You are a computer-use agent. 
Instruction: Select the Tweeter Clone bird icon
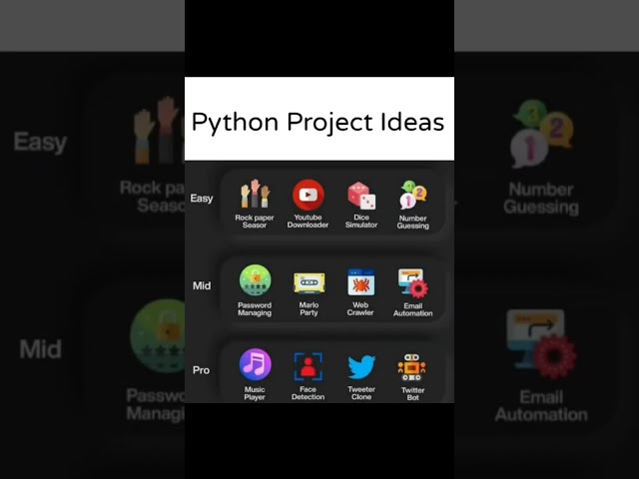(361, 366)
